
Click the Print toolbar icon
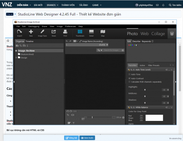(x=65, y=32)
